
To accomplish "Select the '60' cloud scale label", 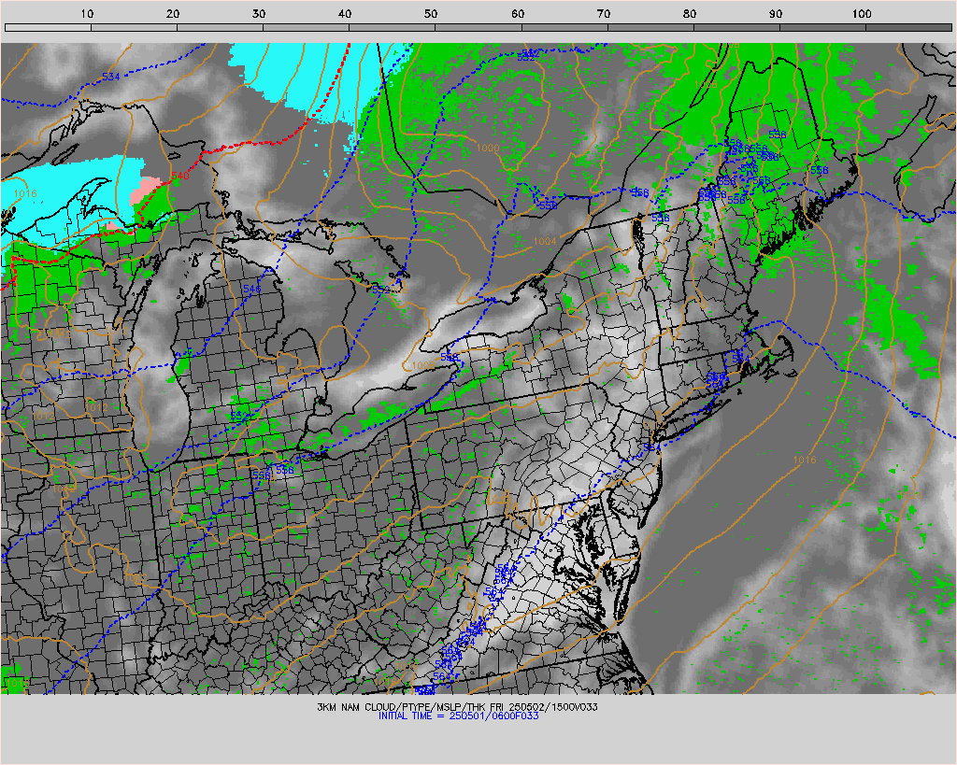I will coord(518,13).
